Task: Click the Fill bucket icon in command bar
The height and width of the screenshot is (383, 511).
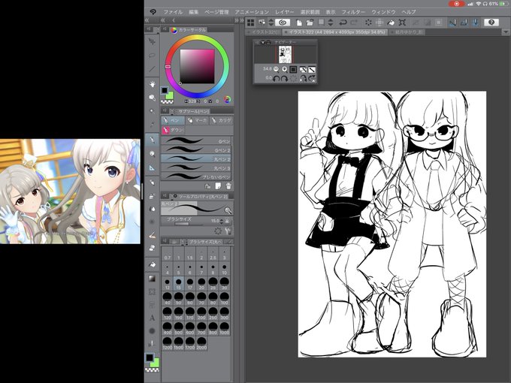Action: 391,23
